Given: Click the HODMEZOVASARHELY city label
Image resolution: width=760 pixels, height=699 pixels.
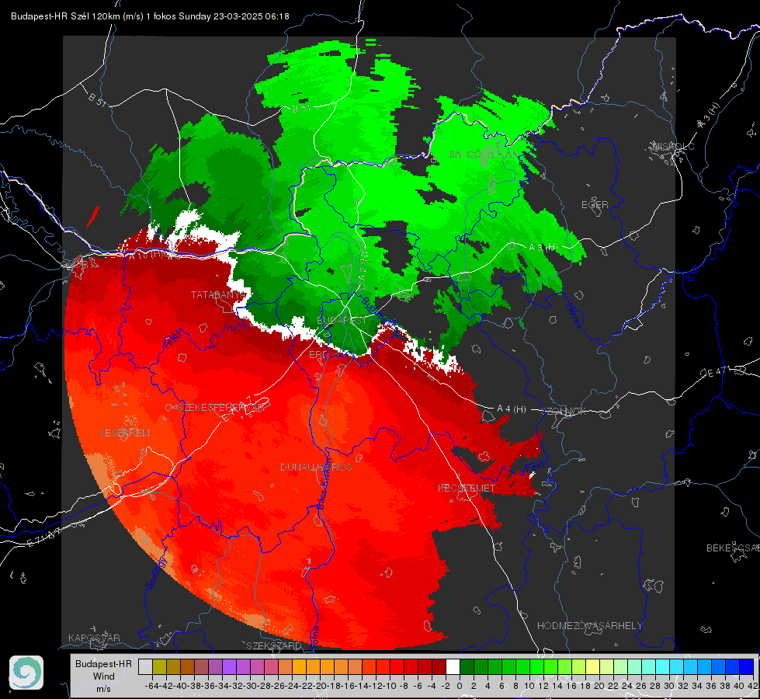Looking at the screenshot, I should click(x=589, y=626).
